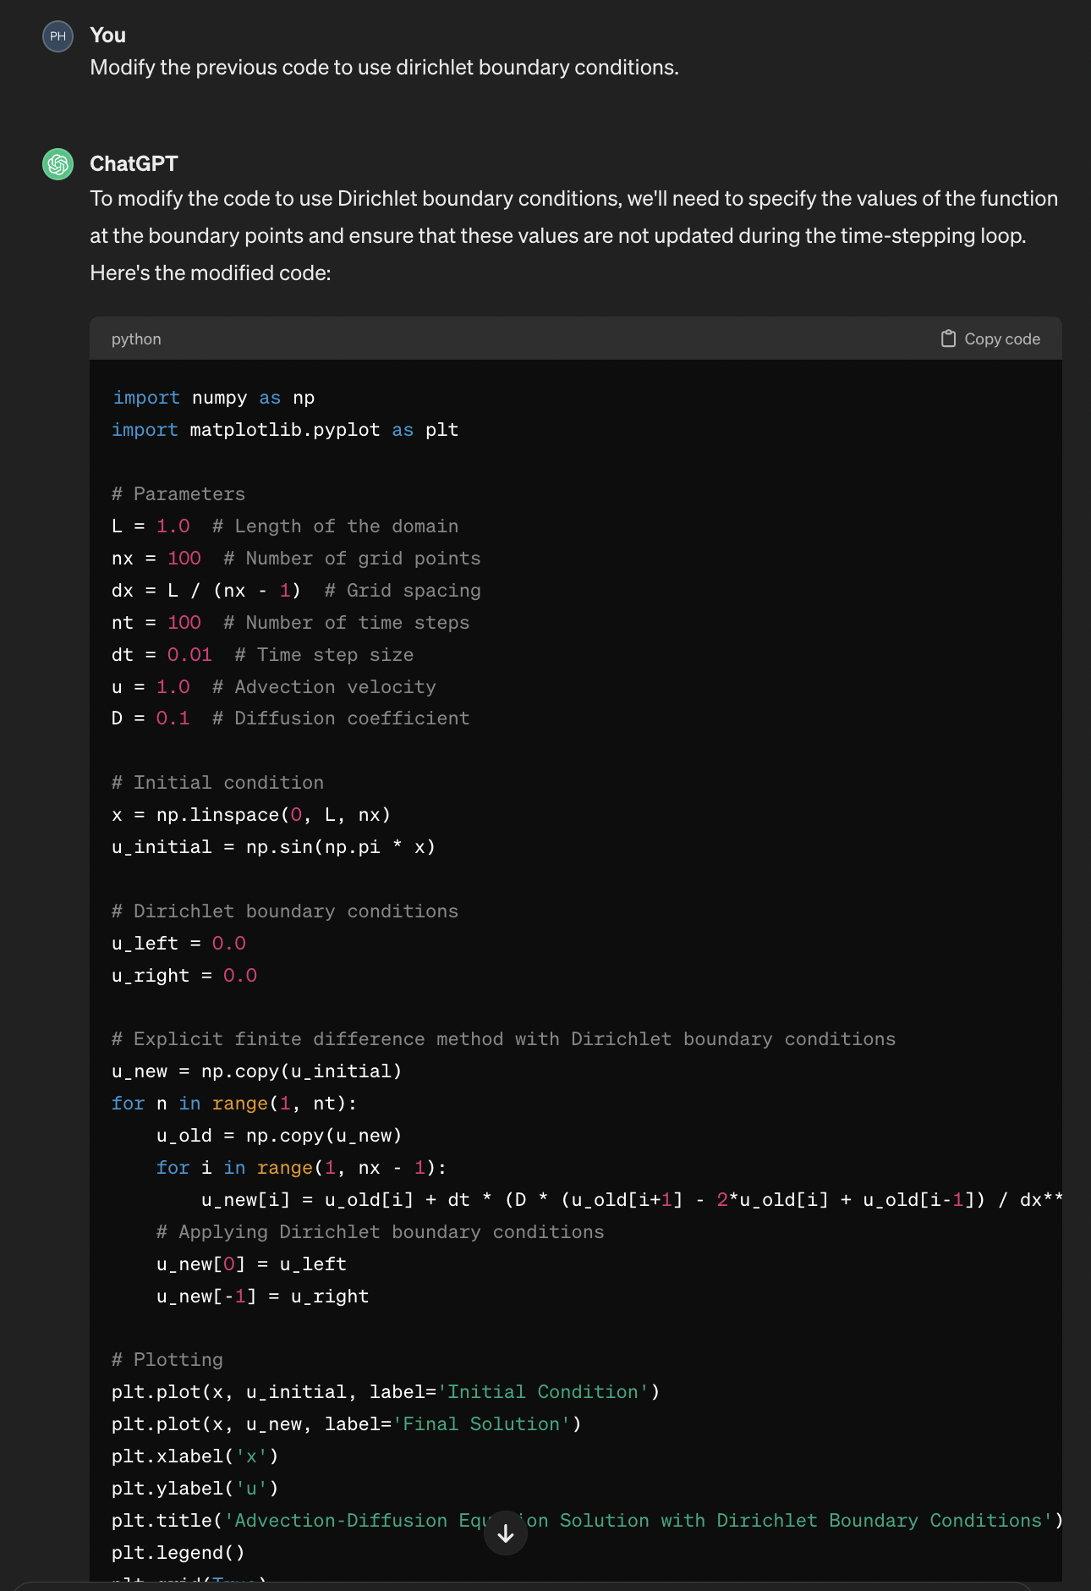Screen dimensions: 1091x1591
Task: Click the line plt.xlabel('x')
Action: (x=195, y=1456)
